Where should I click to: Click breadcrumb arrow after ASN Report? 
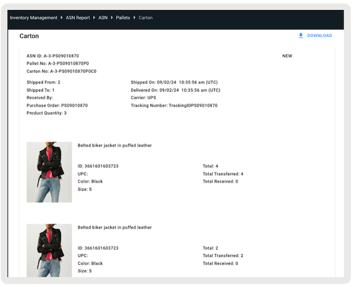[x=94, y=18]
